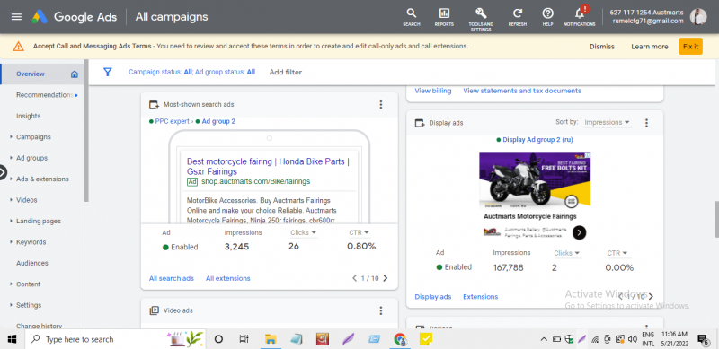Open the Display ads link at card bottom
719x349 pixels.
pos(433,296)
